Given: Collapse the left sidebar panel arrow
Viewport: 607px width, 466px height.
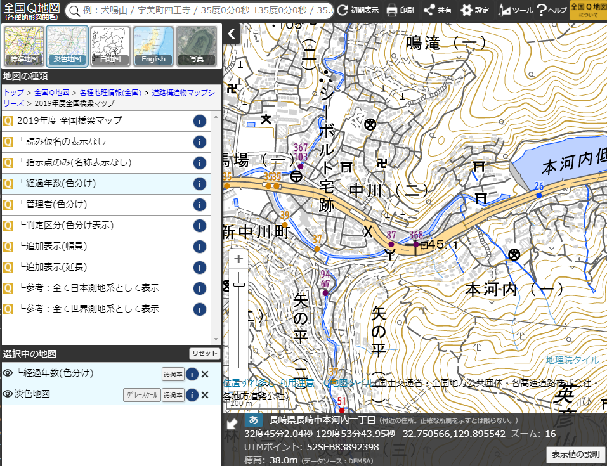Looking at the screenshot, I should pos(232,34).
